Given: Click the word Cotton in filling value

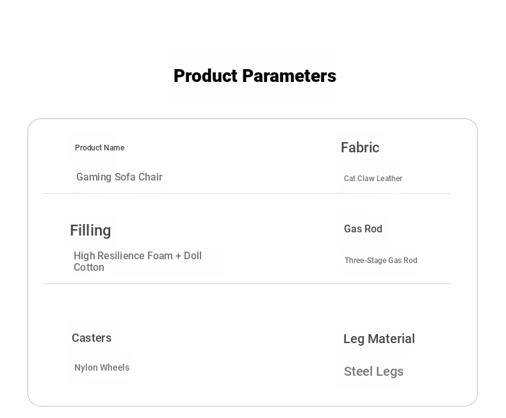Looking at the screenshot, I should coord(89,267).
